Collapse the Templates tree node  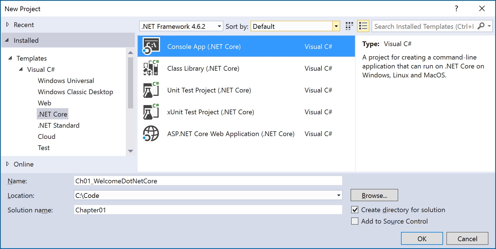[10, 58]
